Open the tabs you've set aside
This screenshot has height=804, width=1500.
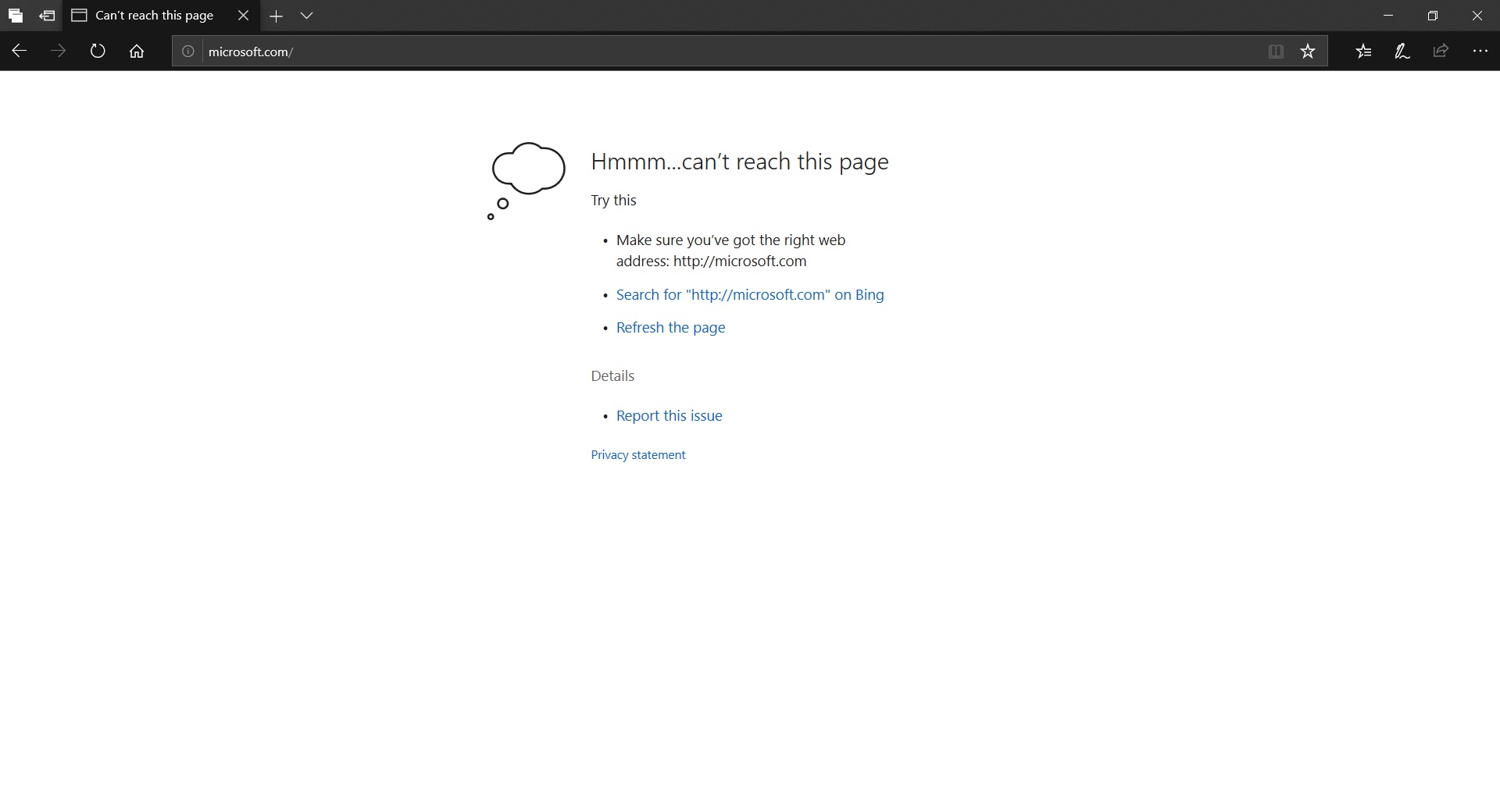point(16,16)
